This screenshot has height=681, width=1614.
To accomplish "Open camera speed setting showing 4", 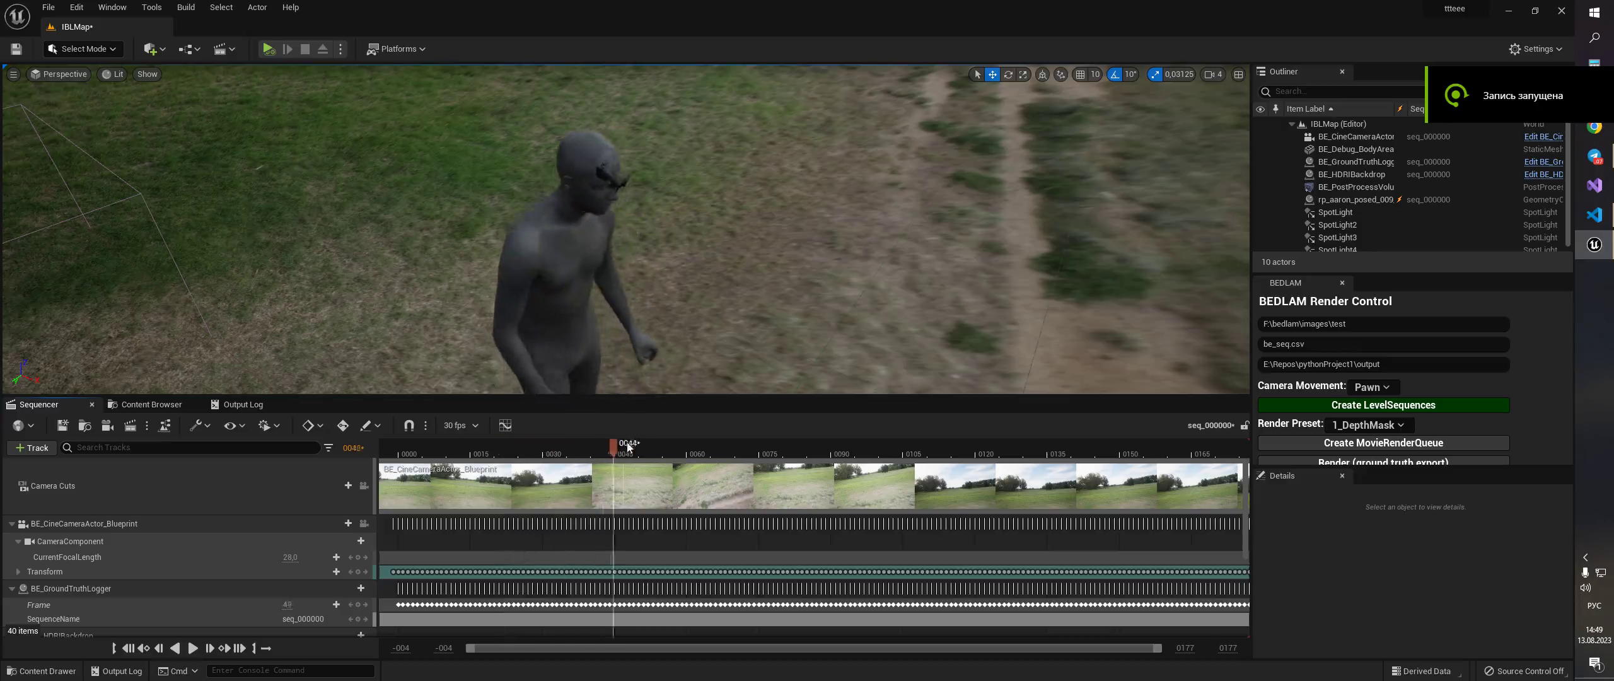I will (x=1213, y=74).
